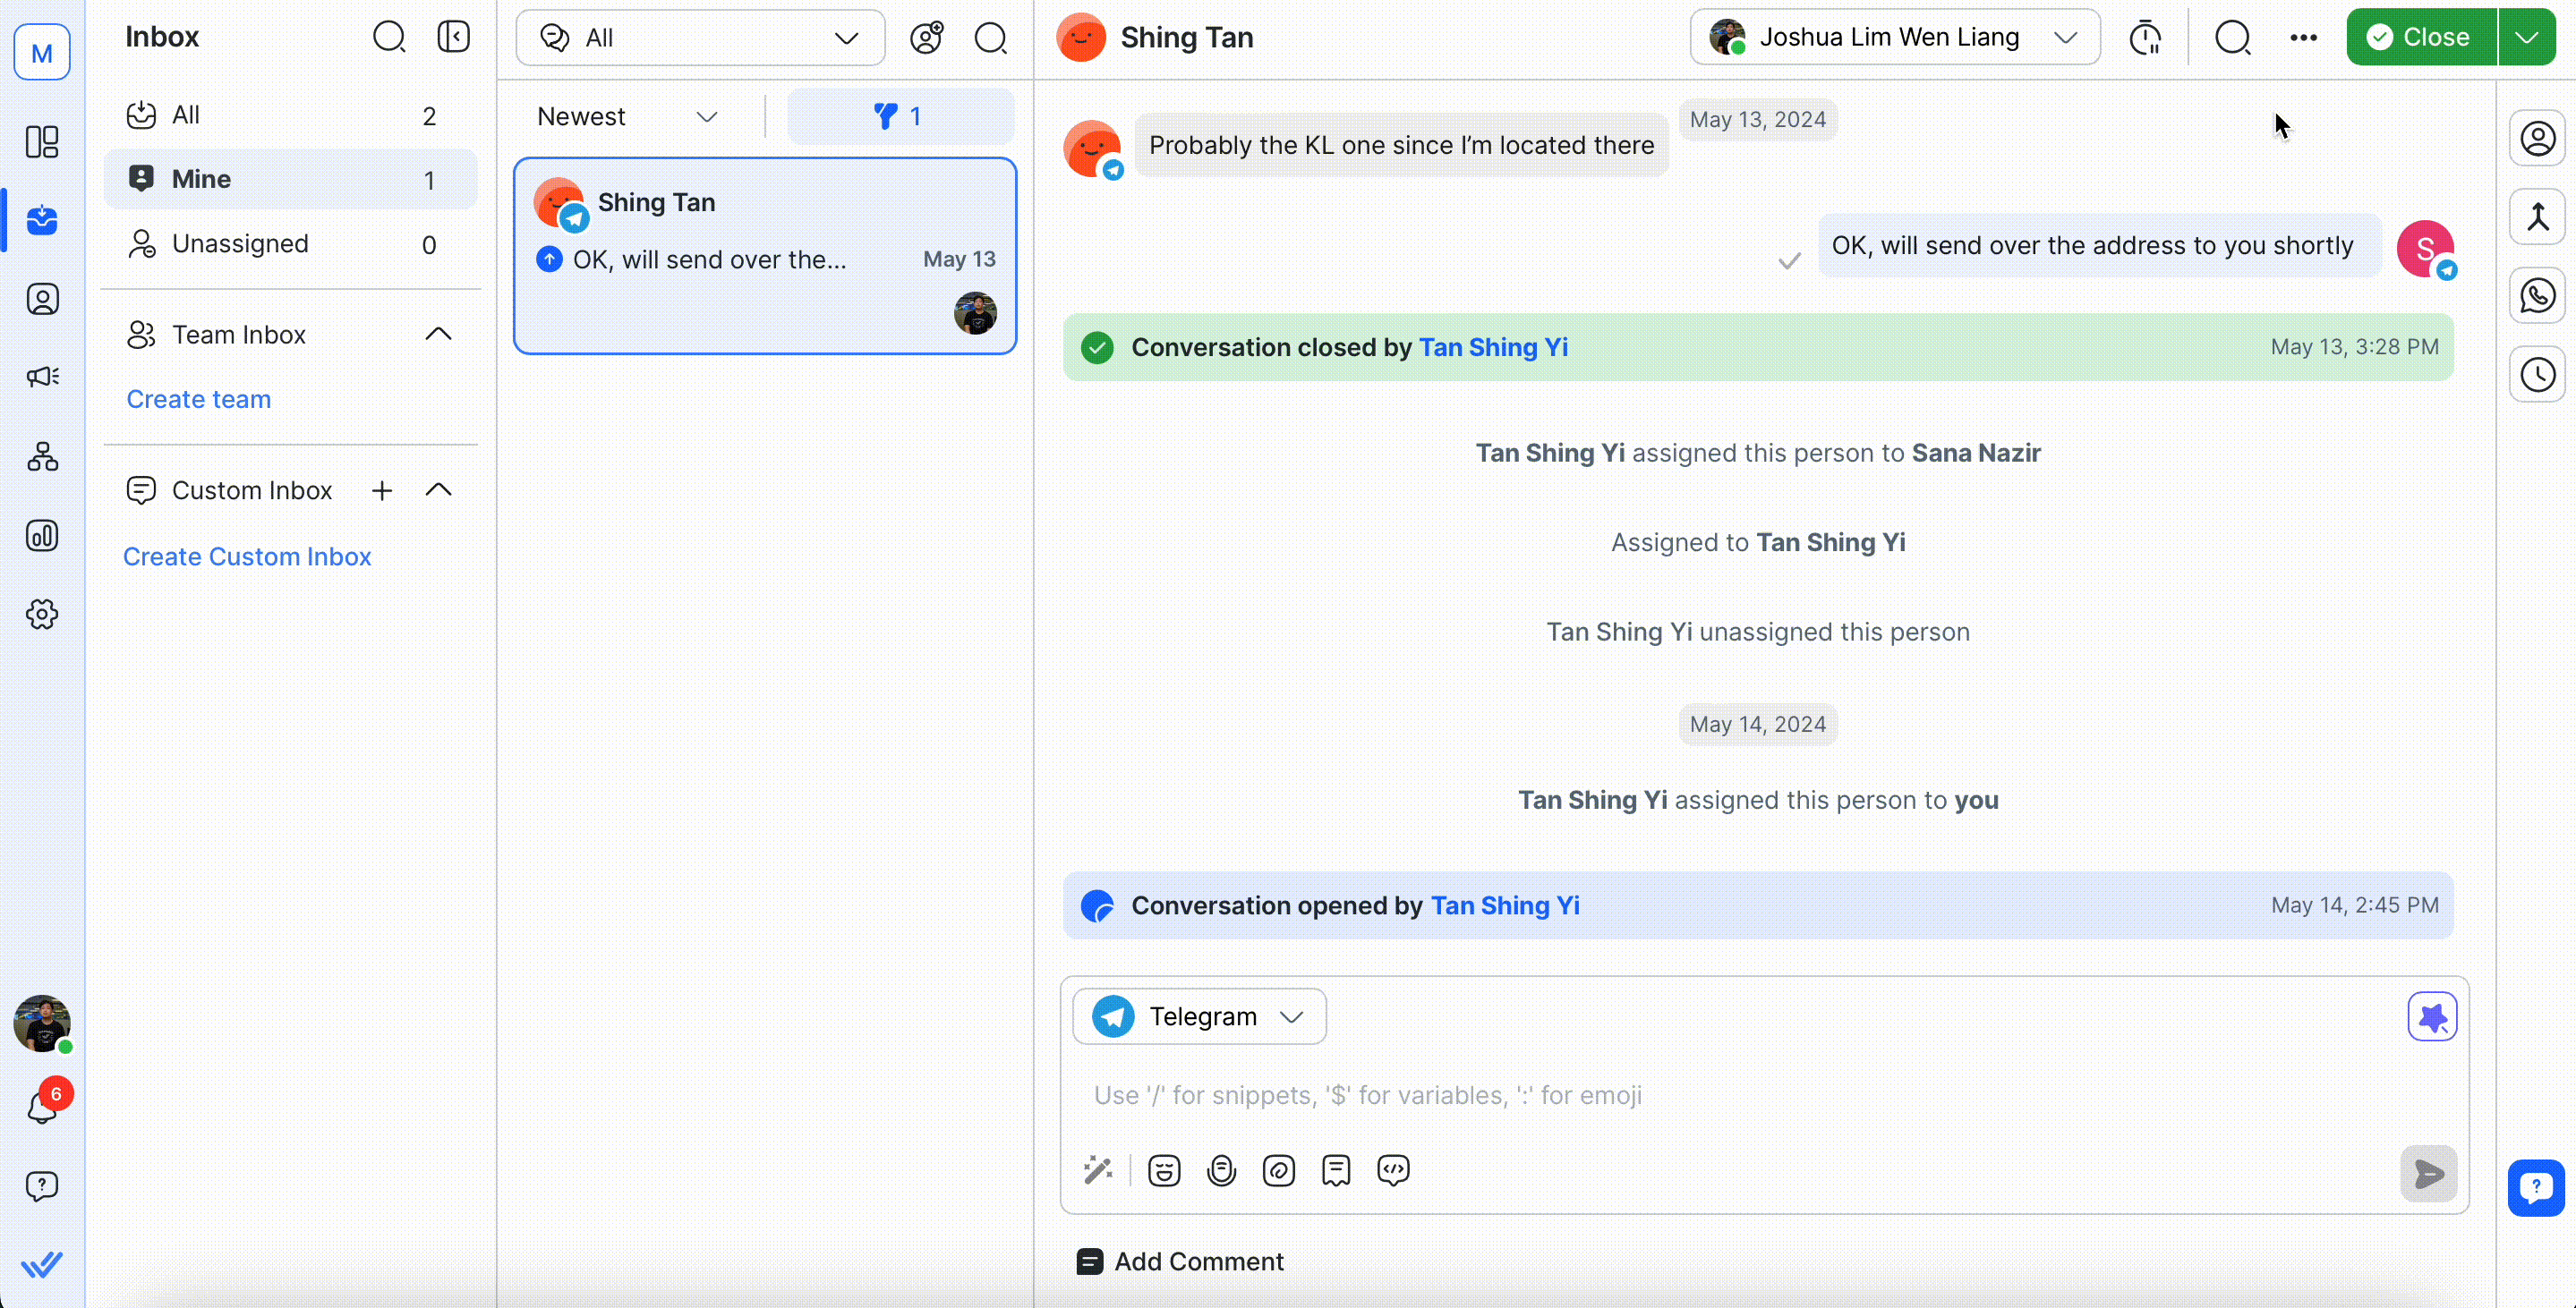Select the Unassigned inbox
The height and width of the screenshot is (1308, 2576).
tap(240, 244)
